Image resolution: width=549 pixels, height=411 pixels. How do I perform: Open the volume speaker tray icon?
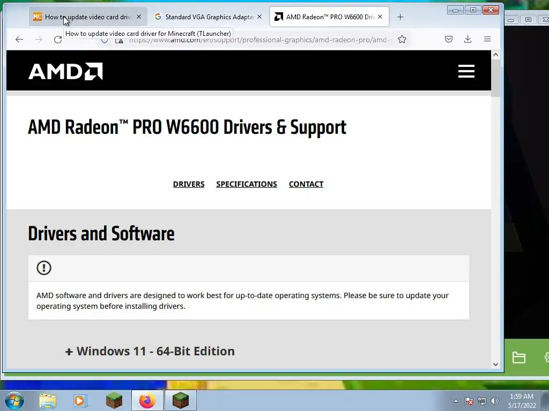pyautogui.click(x=495, y=401)
